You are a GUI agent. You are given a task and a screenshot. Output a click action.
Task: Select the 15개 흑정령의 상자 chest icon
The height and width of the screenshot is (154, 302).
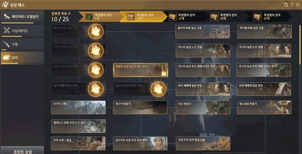[173, 17]
